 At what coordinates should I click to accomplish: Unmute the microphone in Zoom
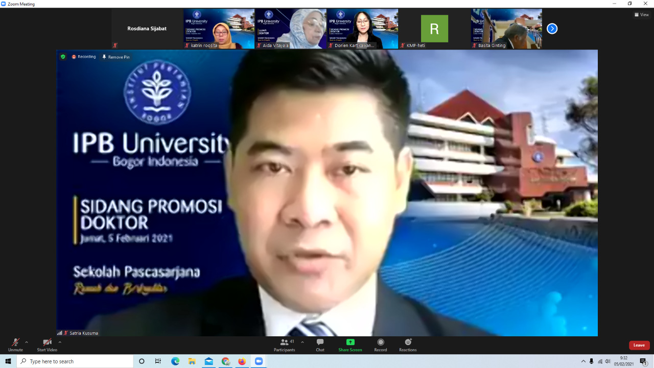[15, 345]
